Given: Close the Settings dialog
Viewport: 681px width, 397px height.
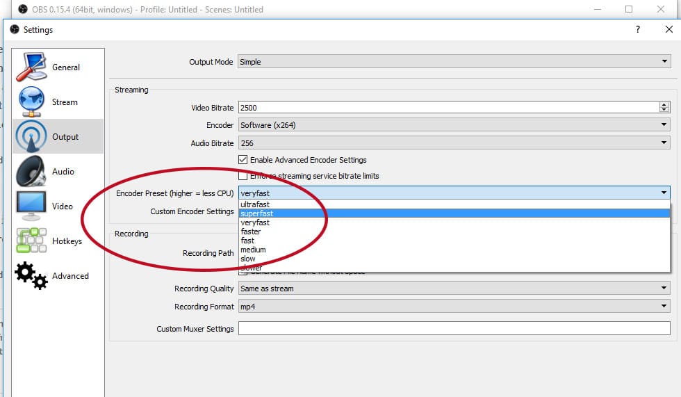Looking at the screenshot, I should [668, 29].
